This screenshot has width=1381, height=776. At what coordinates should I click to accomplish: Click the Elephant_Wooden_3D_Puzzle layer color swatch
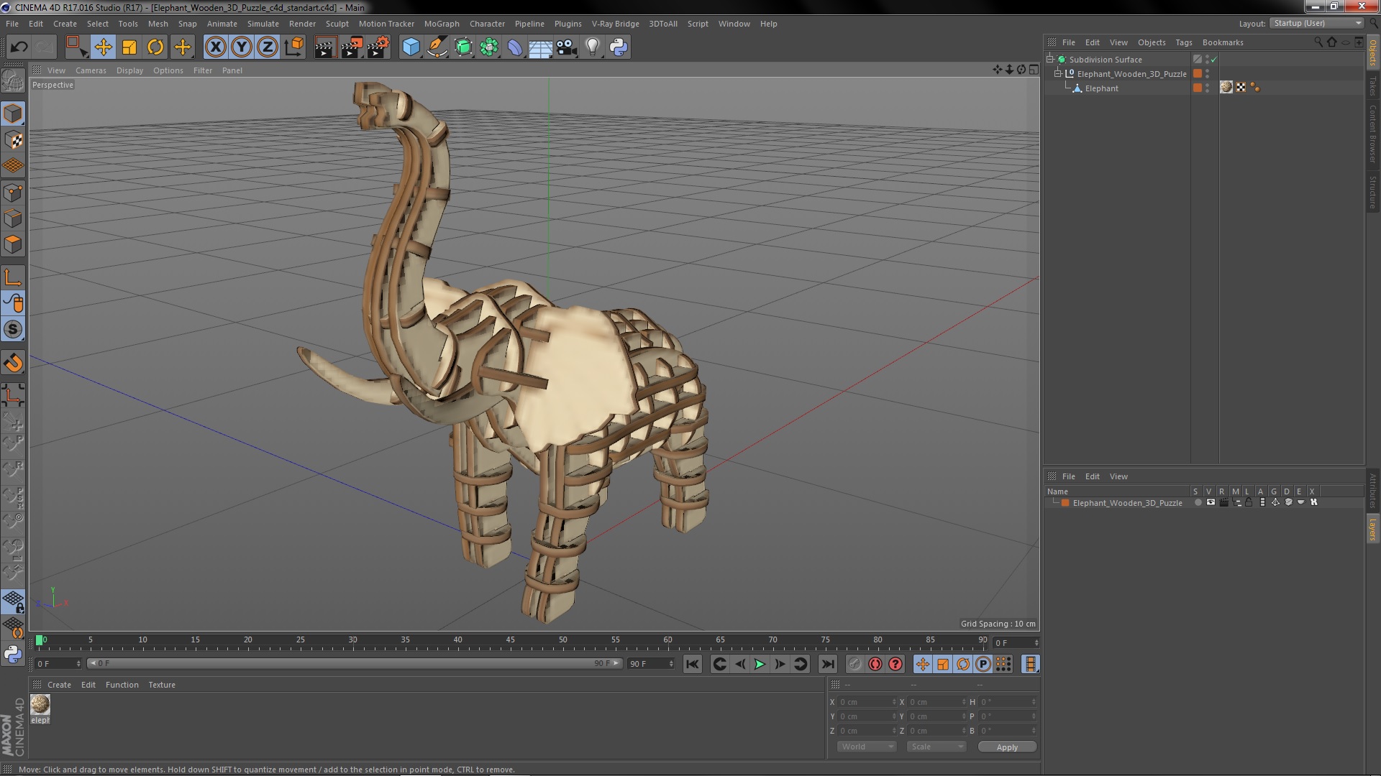[1065, 503]
